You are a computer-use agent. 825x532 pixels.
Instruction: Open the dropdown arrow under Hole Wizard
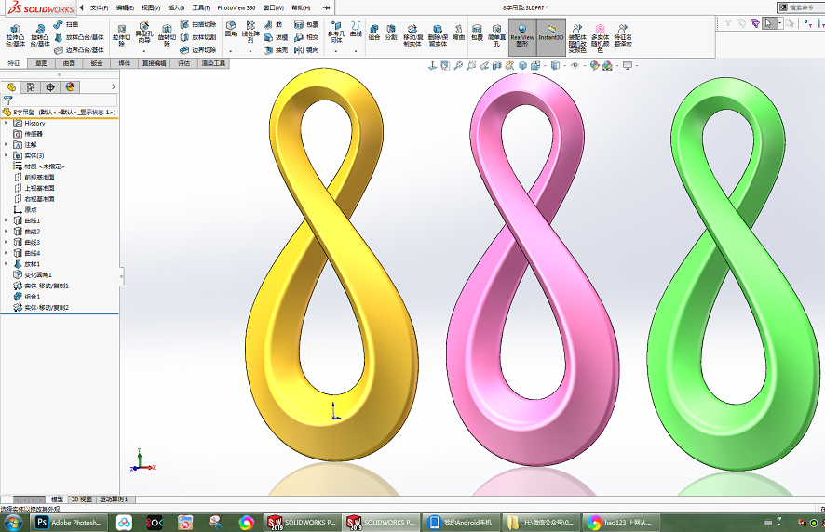point(143,51)
